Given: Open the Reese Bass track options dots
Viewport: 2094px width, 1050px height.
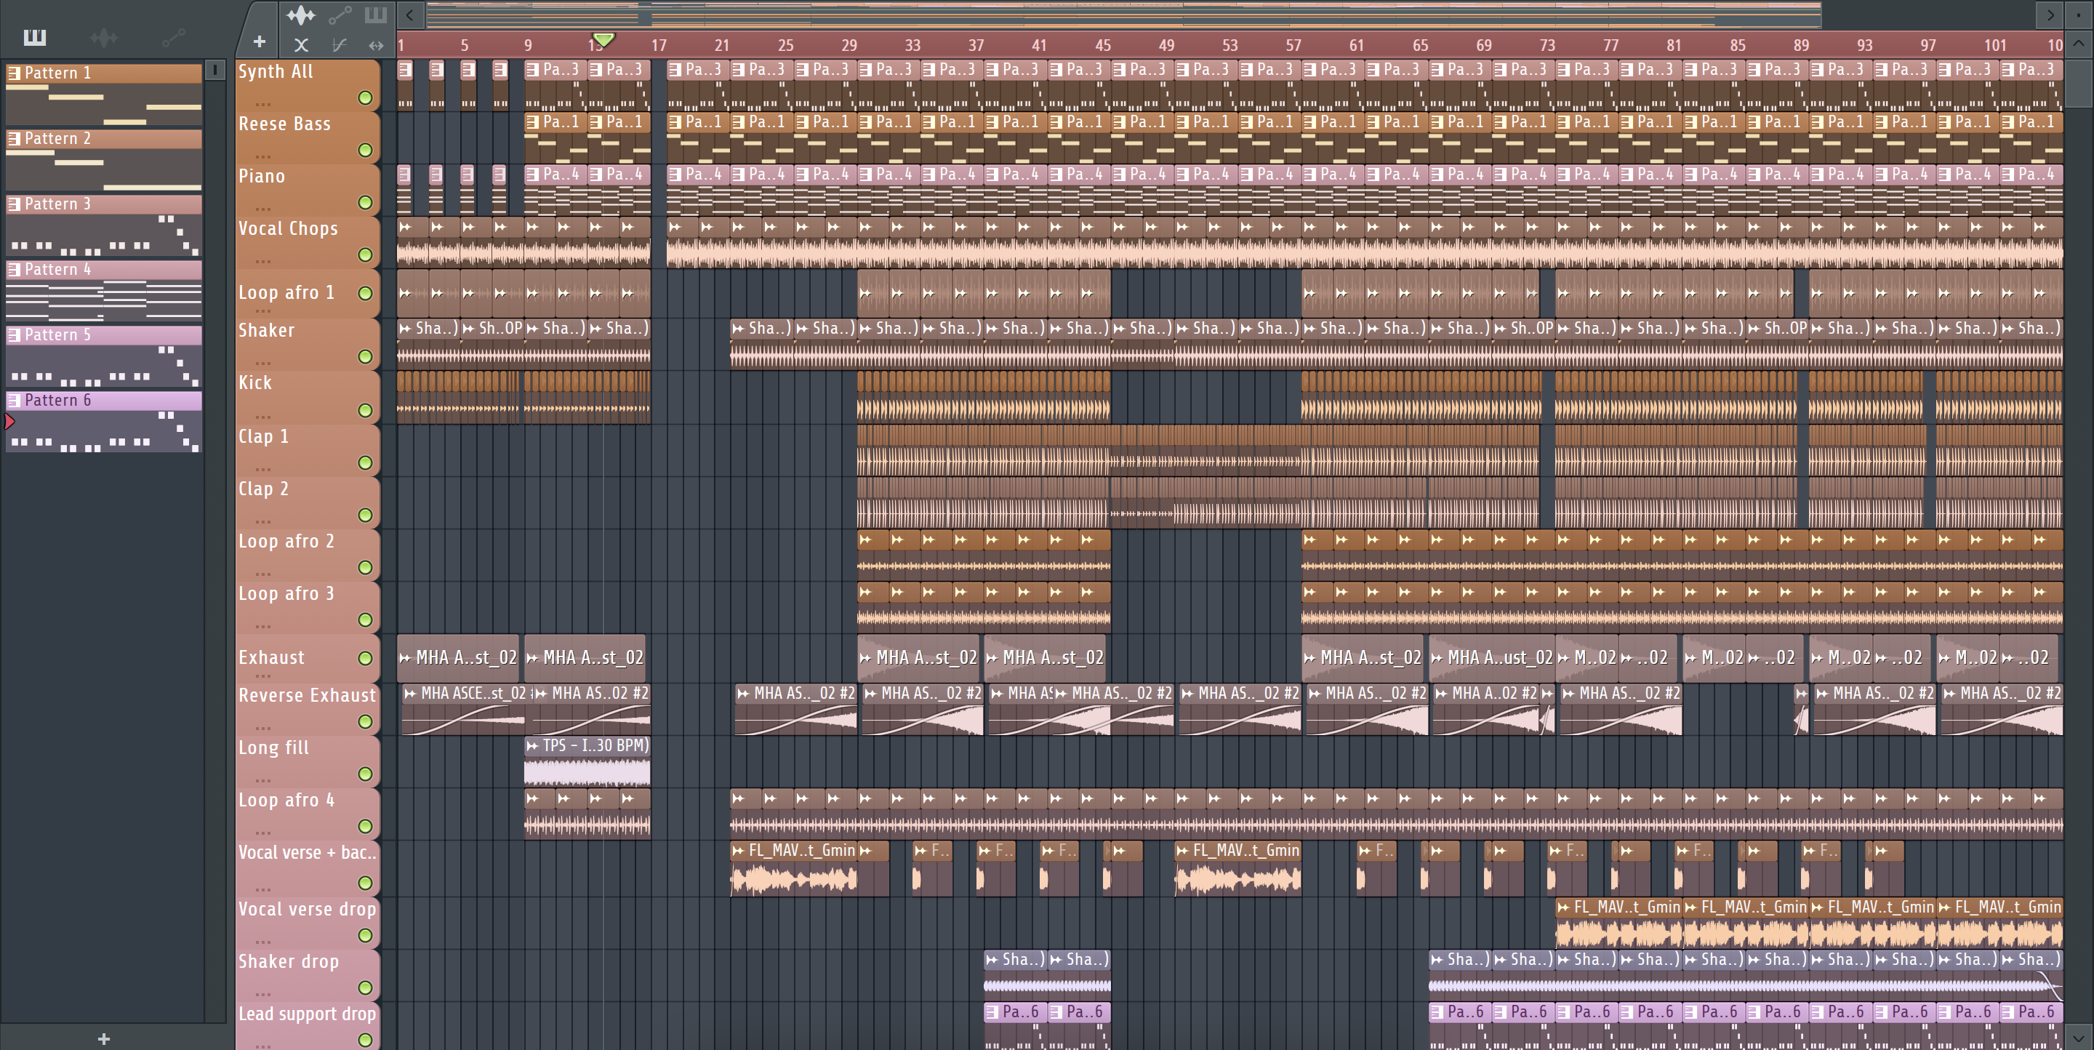Looking at the screenshot, I should click(262, 156).
